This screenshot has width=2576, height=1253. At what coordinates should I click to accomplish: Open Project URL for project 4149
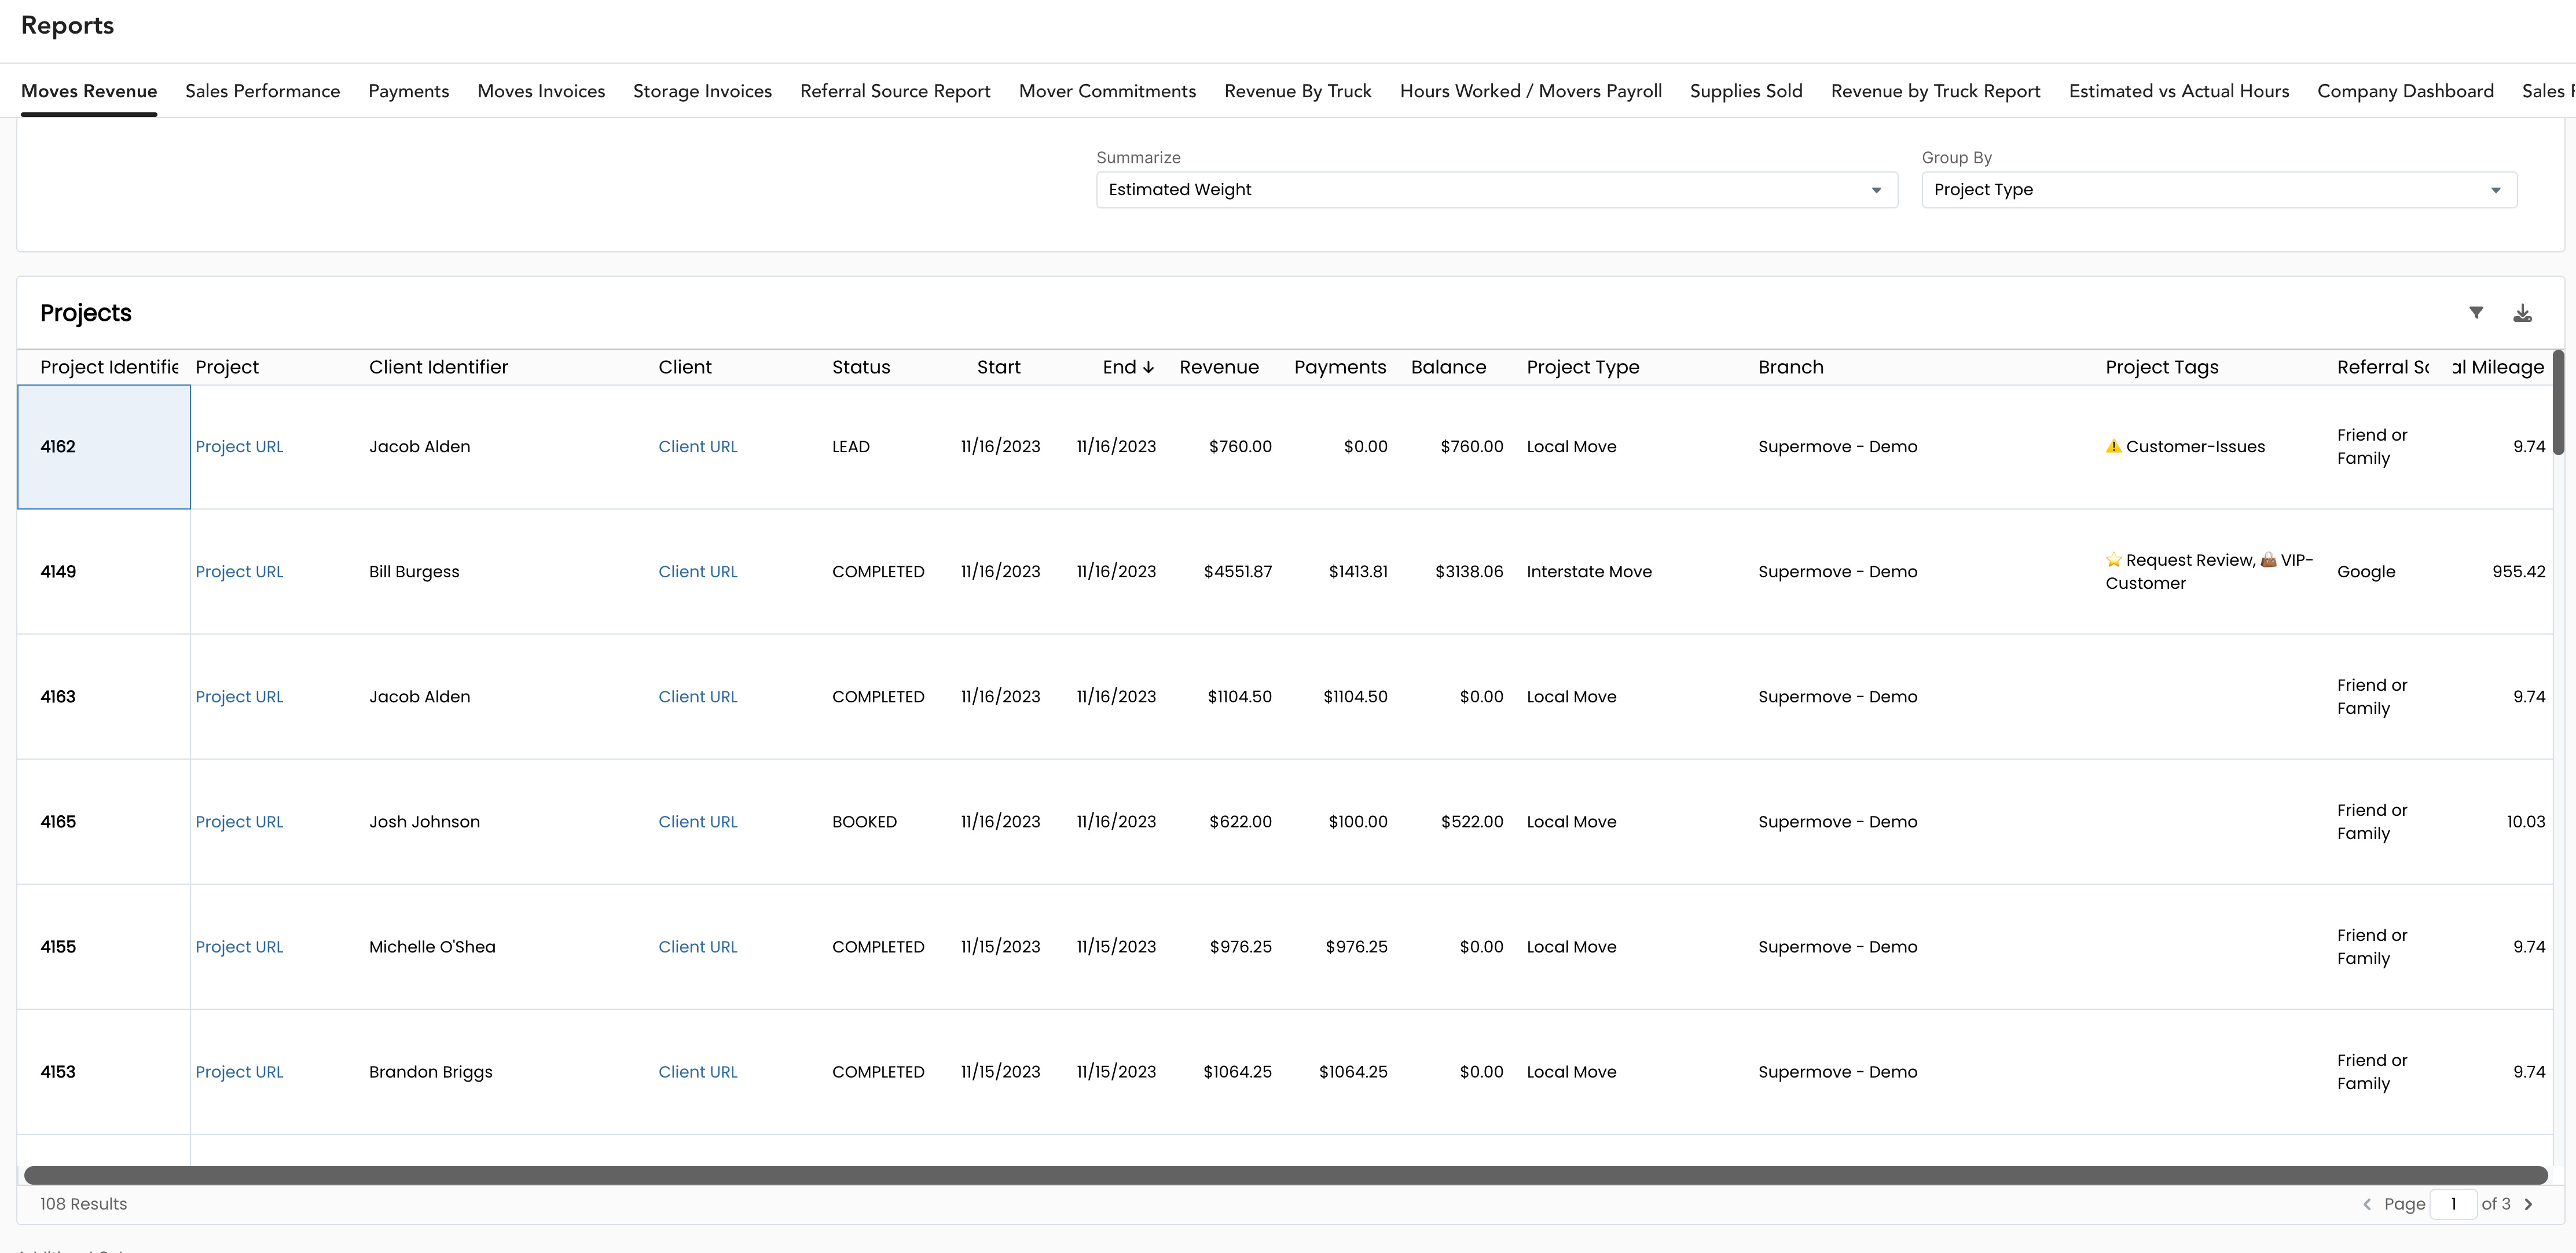coord(239,572)
